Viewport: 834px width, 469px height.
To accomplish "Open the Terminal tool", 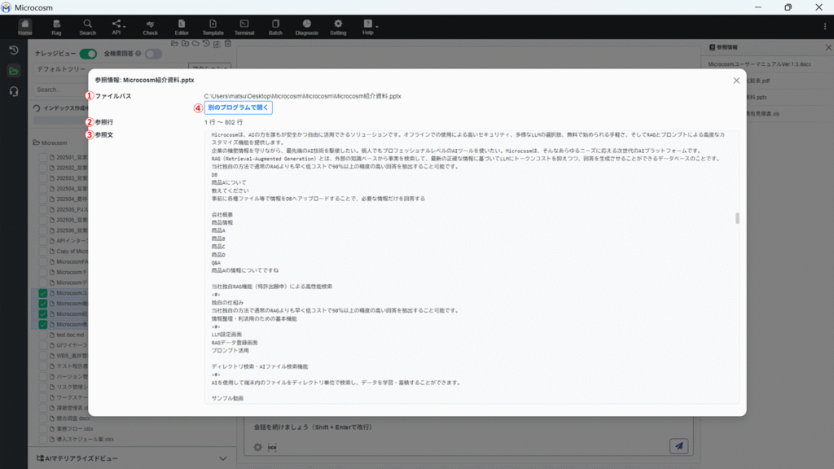I will (x=244, y=27).
